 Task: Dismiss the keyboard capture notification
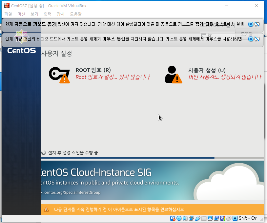click(x=251, y=24)
